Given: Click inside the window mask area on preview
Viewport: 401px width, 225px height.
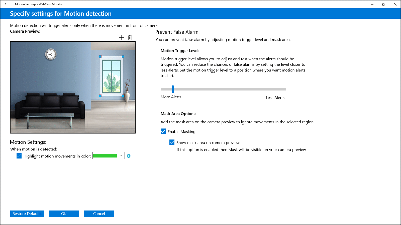Looking at the screenshot, I should [112, 76].
